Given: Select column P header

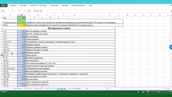Looking at the screenshot, I should click(152, 15).
